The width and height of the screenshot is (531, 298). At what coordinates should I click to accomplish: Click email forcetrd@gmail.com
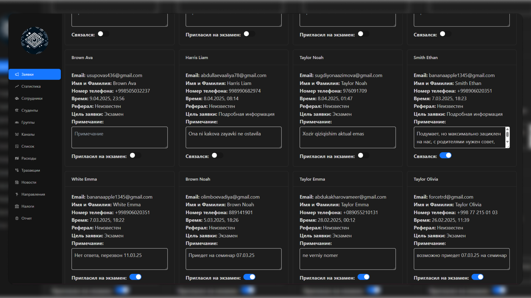coord(451,197)
